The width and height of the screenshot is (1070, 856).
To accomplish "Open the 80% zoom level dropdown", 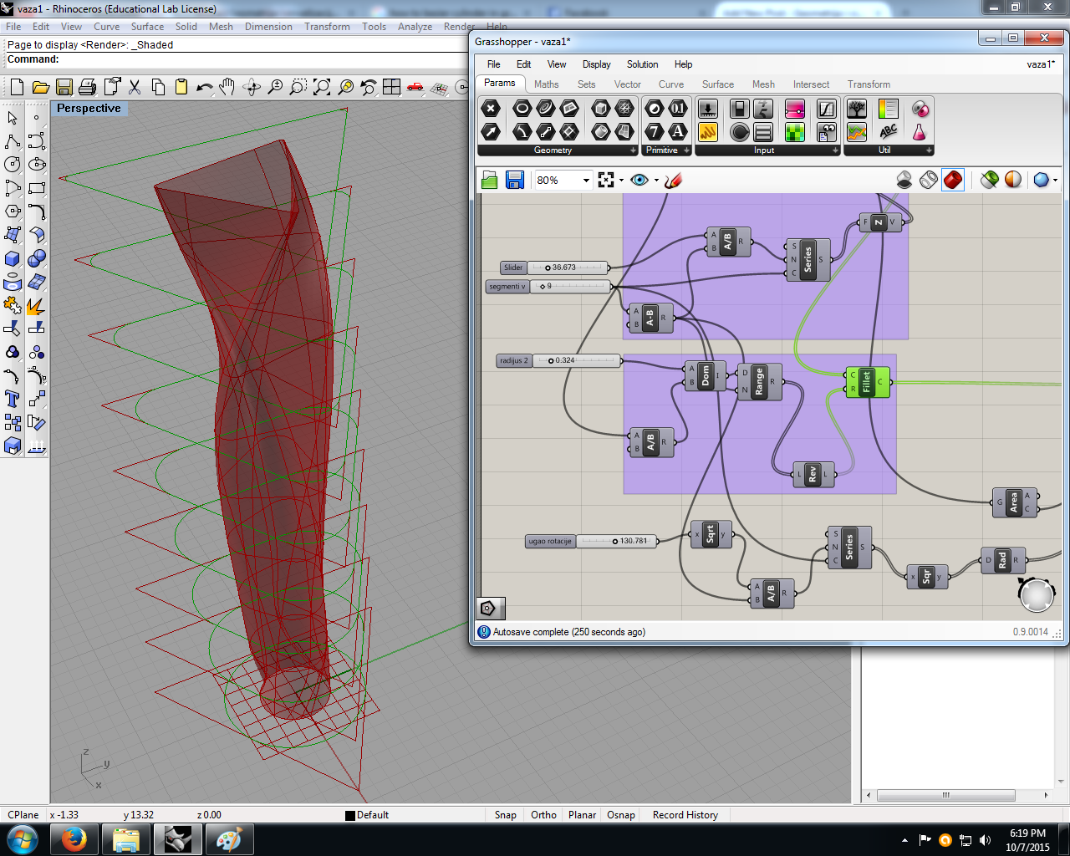I will (586, 181).
